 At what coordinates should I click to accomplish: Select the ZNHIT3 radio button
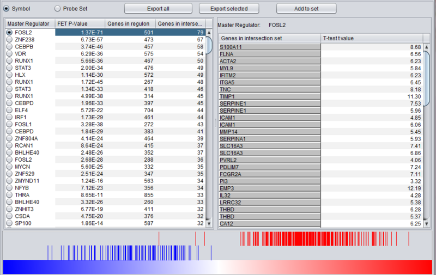tap(9, 209)
